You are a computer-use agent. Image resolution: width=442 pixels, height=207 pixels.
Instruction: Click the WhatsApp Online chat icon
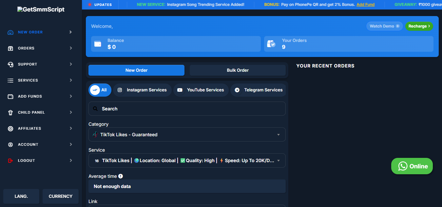coord(403,166)
